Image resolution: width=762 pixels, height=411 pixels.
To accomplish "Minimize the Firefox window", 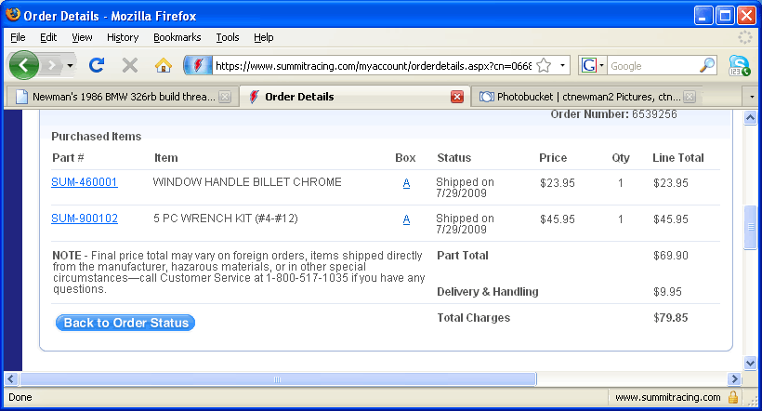I will 703,16.
